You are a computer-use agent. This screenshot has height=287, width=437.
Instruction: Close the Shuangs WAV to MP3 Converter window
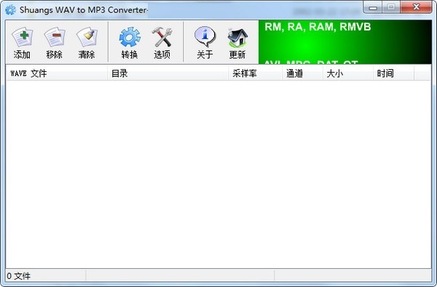(x=416, y=7)
